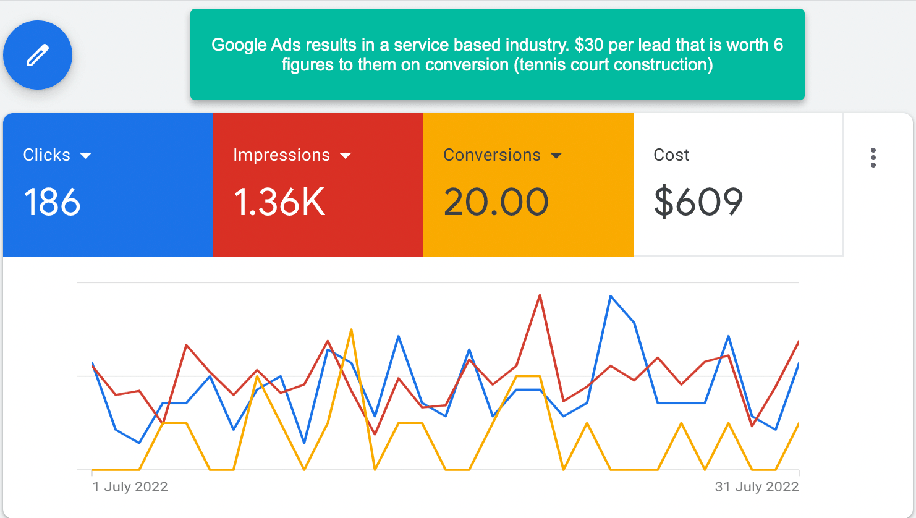
Task: Click the Cost metric label
Action: tap(671, 155)
